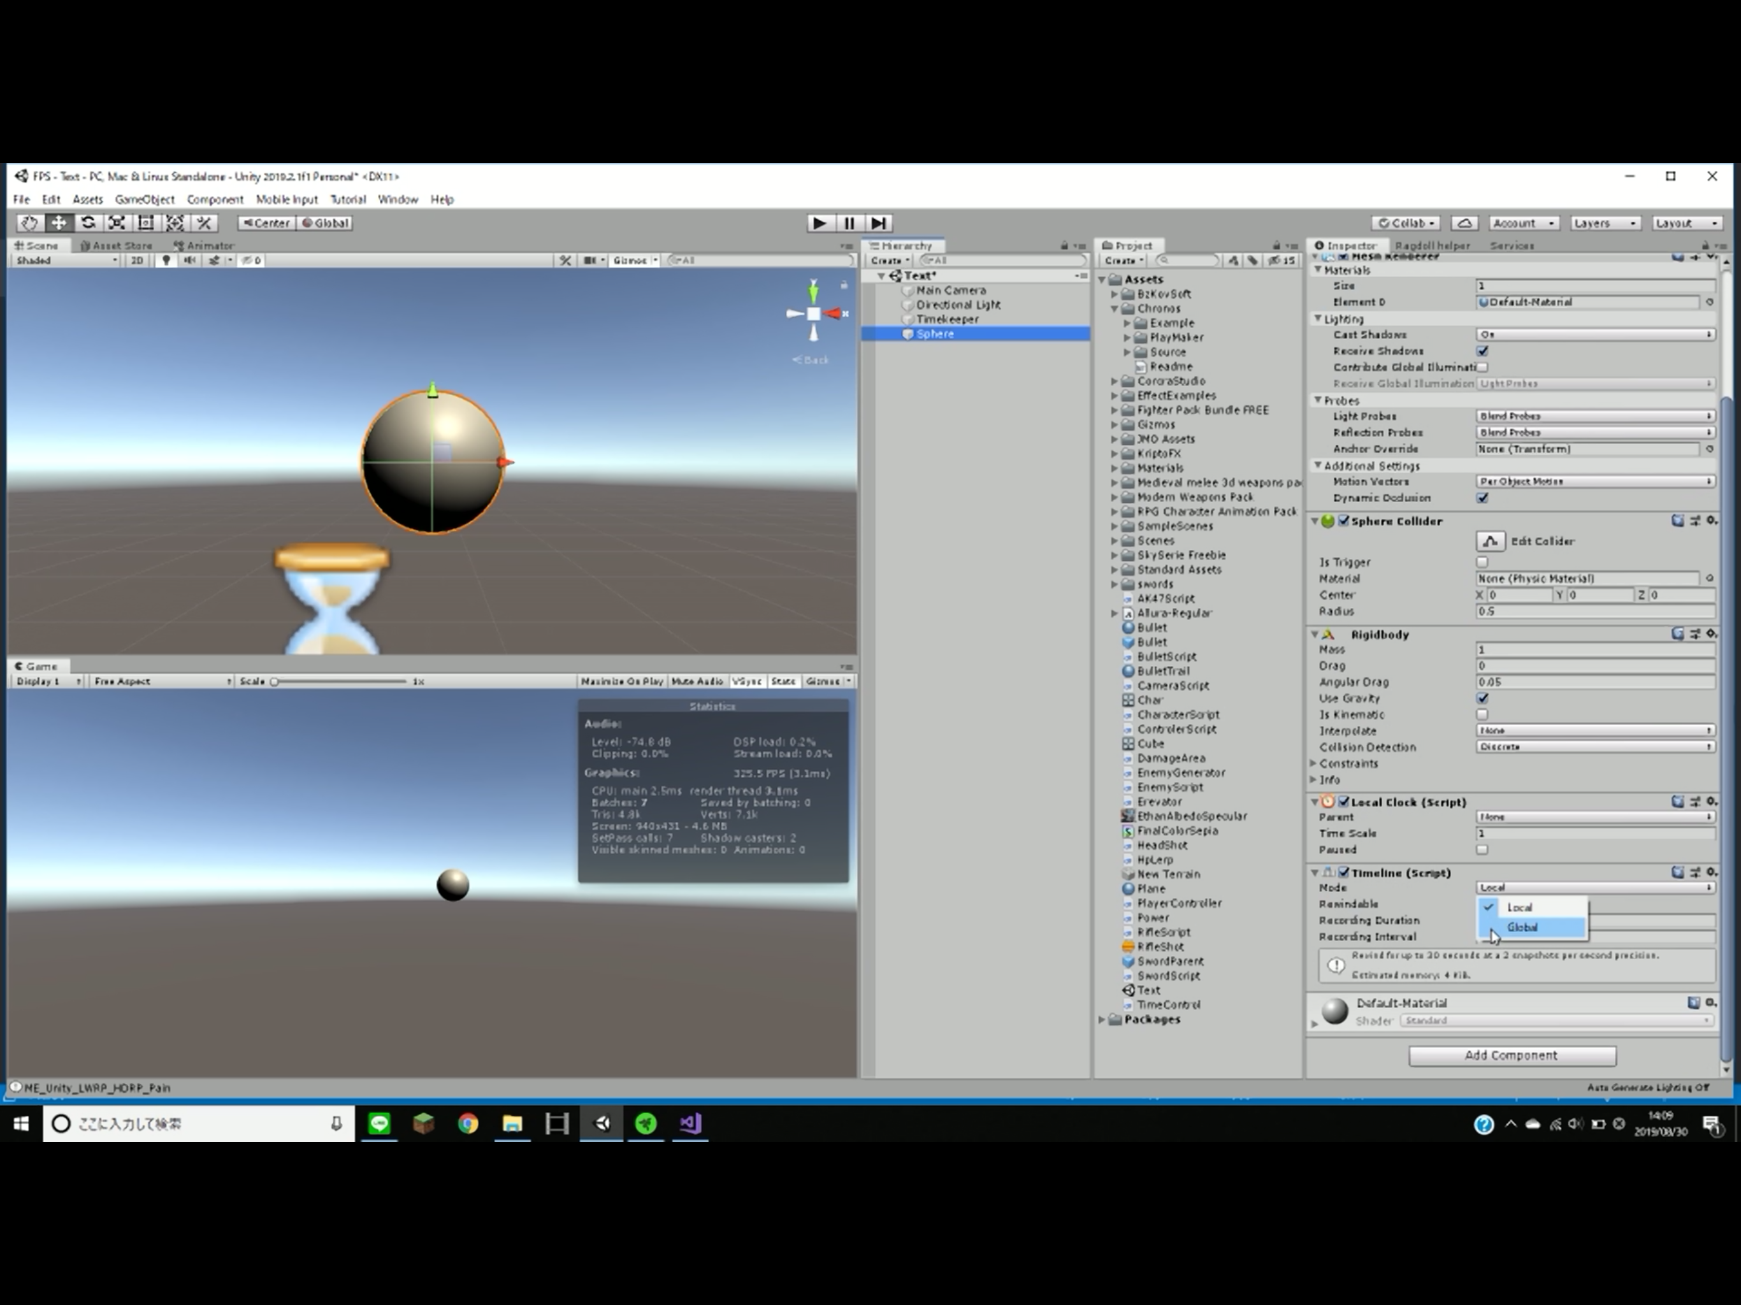
Task: Enable Is Trigger checkbox
Action: pyautogui.click(x=1482, y=562)
